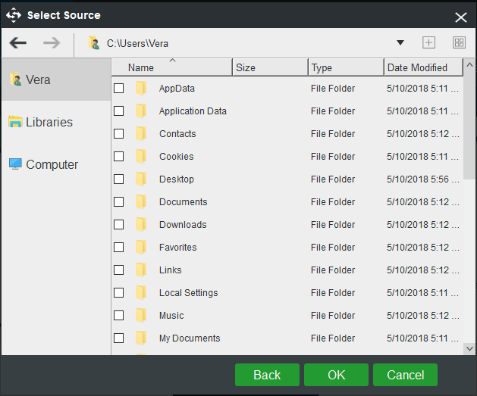The image size is (477, 396).
Task: Create a new folder with plus icon
Action: 428,42
